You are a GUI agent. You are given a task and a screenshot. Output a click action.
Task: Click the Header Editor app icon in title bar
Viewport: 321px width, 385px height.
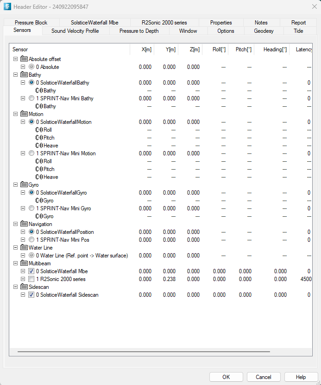click(x=7, y=6)
